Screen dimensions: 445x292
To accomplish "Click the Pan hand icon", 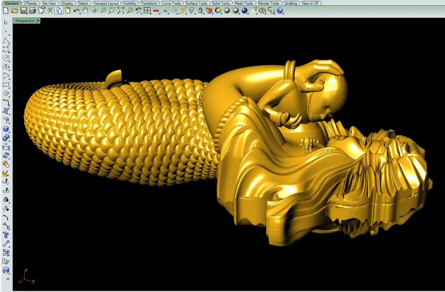I will (85, 11).
